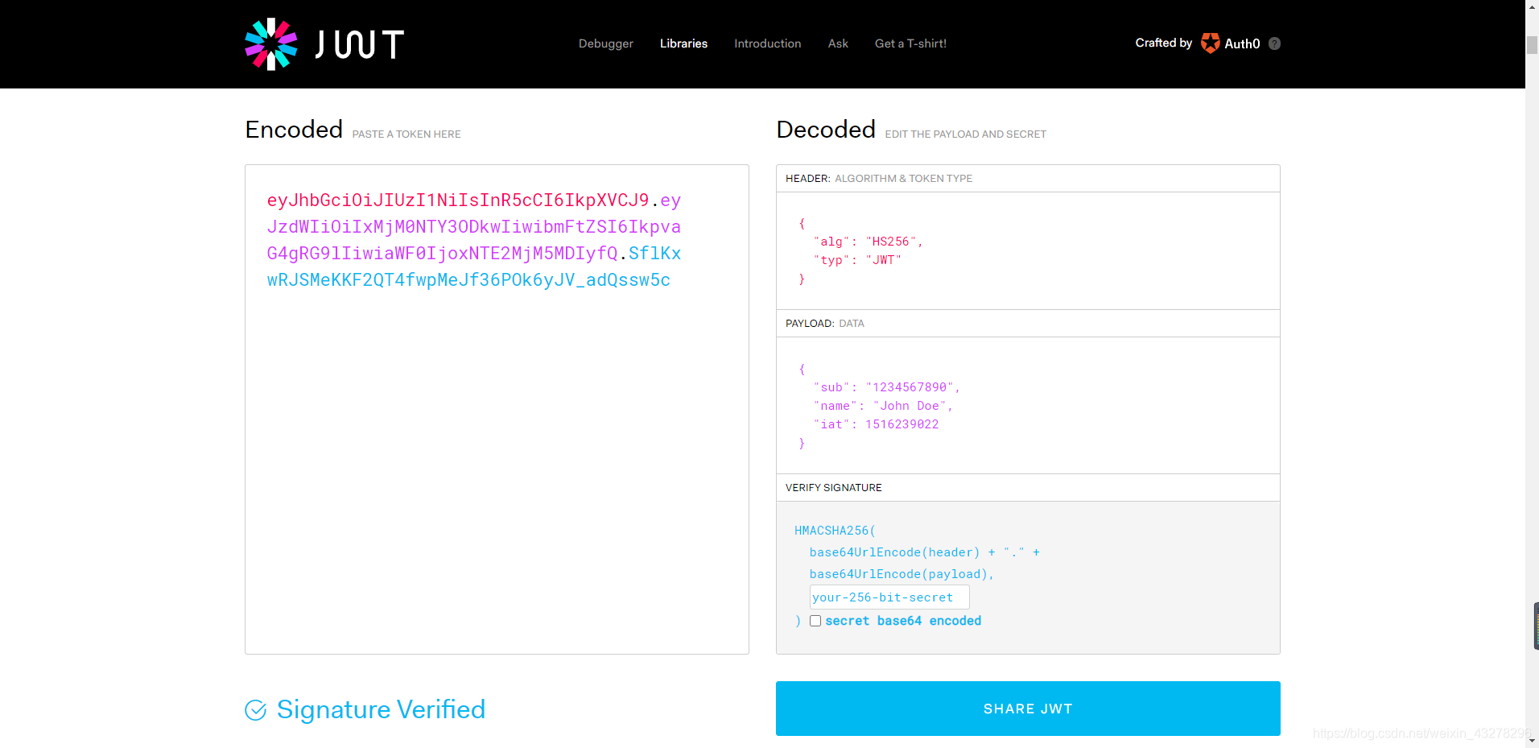Enable secret base64 encoded checkbox

tap(815, 621)
